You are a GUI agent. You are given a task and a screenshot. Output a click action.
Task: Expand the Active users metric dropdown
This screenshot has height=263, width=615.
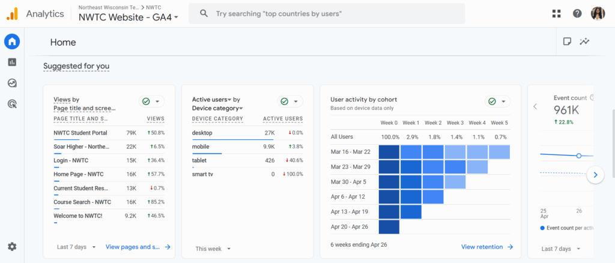(212, 100)
